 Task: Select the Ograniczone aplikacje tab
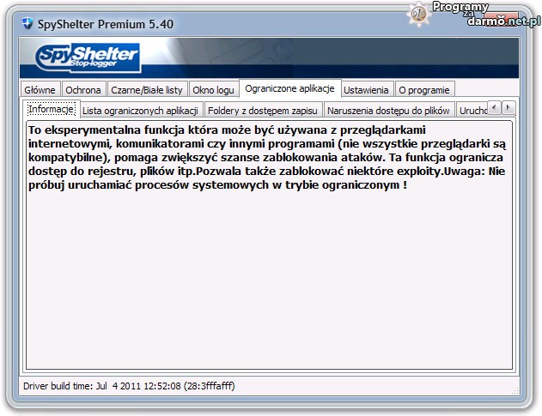(x=289, y=89)
